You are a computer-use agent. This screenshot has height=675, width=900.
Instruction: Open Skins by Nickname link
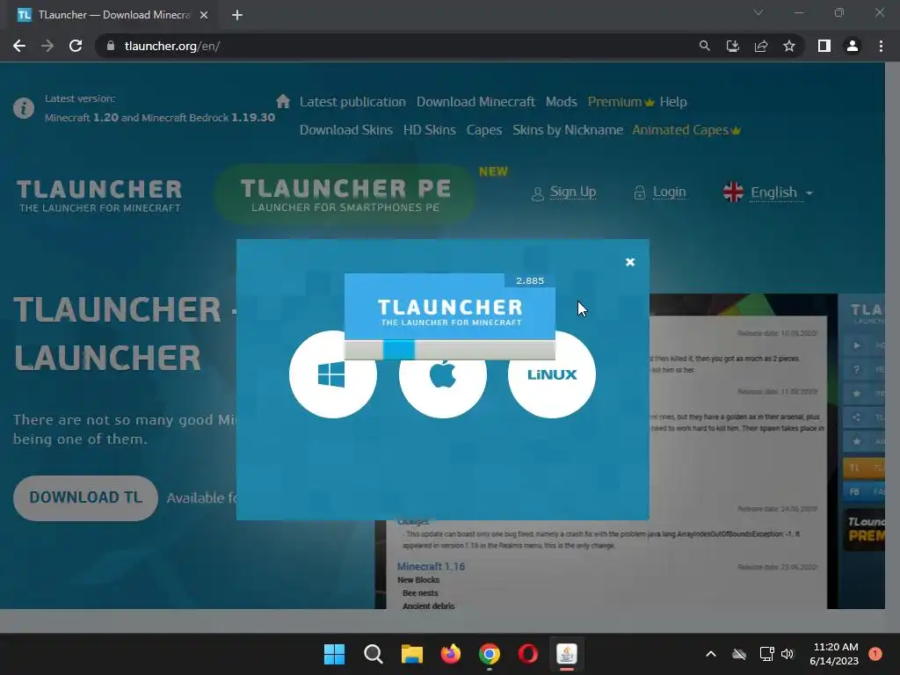[568, 130]
